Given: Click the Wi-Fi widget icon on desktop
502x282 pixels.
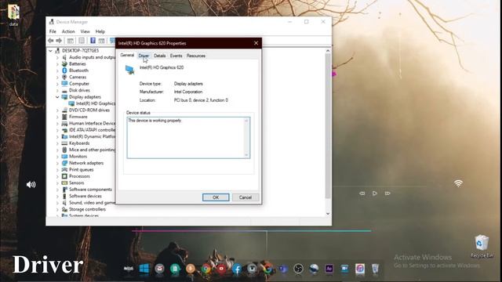Looking at the screenshot, I should pos(458,183).
